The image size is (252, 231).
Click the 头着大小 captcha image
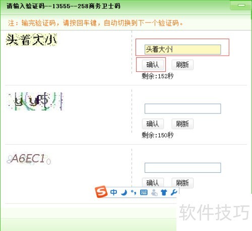pyautogui.click(x=31, y=40)
